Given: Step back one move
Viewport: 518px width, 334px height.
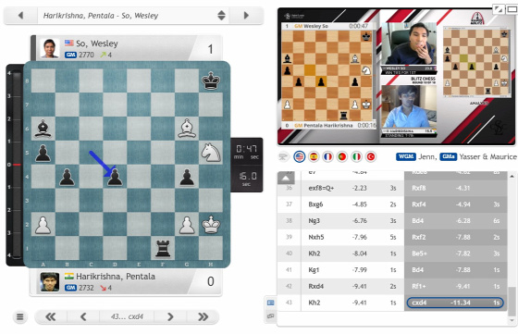Looking at the screenshot, I should (x=83, y=316).
